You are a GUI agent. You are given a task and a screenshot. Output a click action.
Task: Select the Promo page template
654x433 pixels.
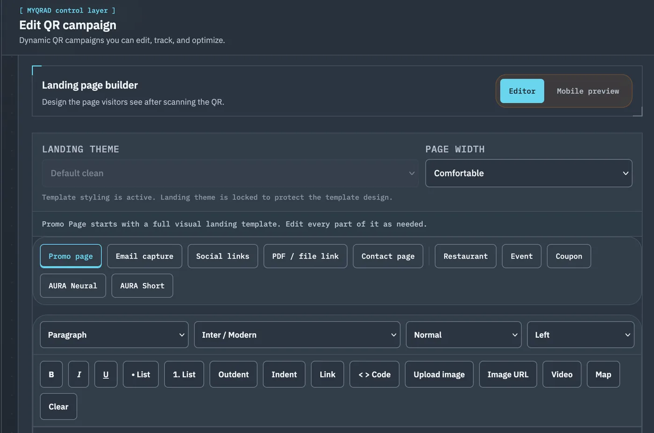(71, 256)
